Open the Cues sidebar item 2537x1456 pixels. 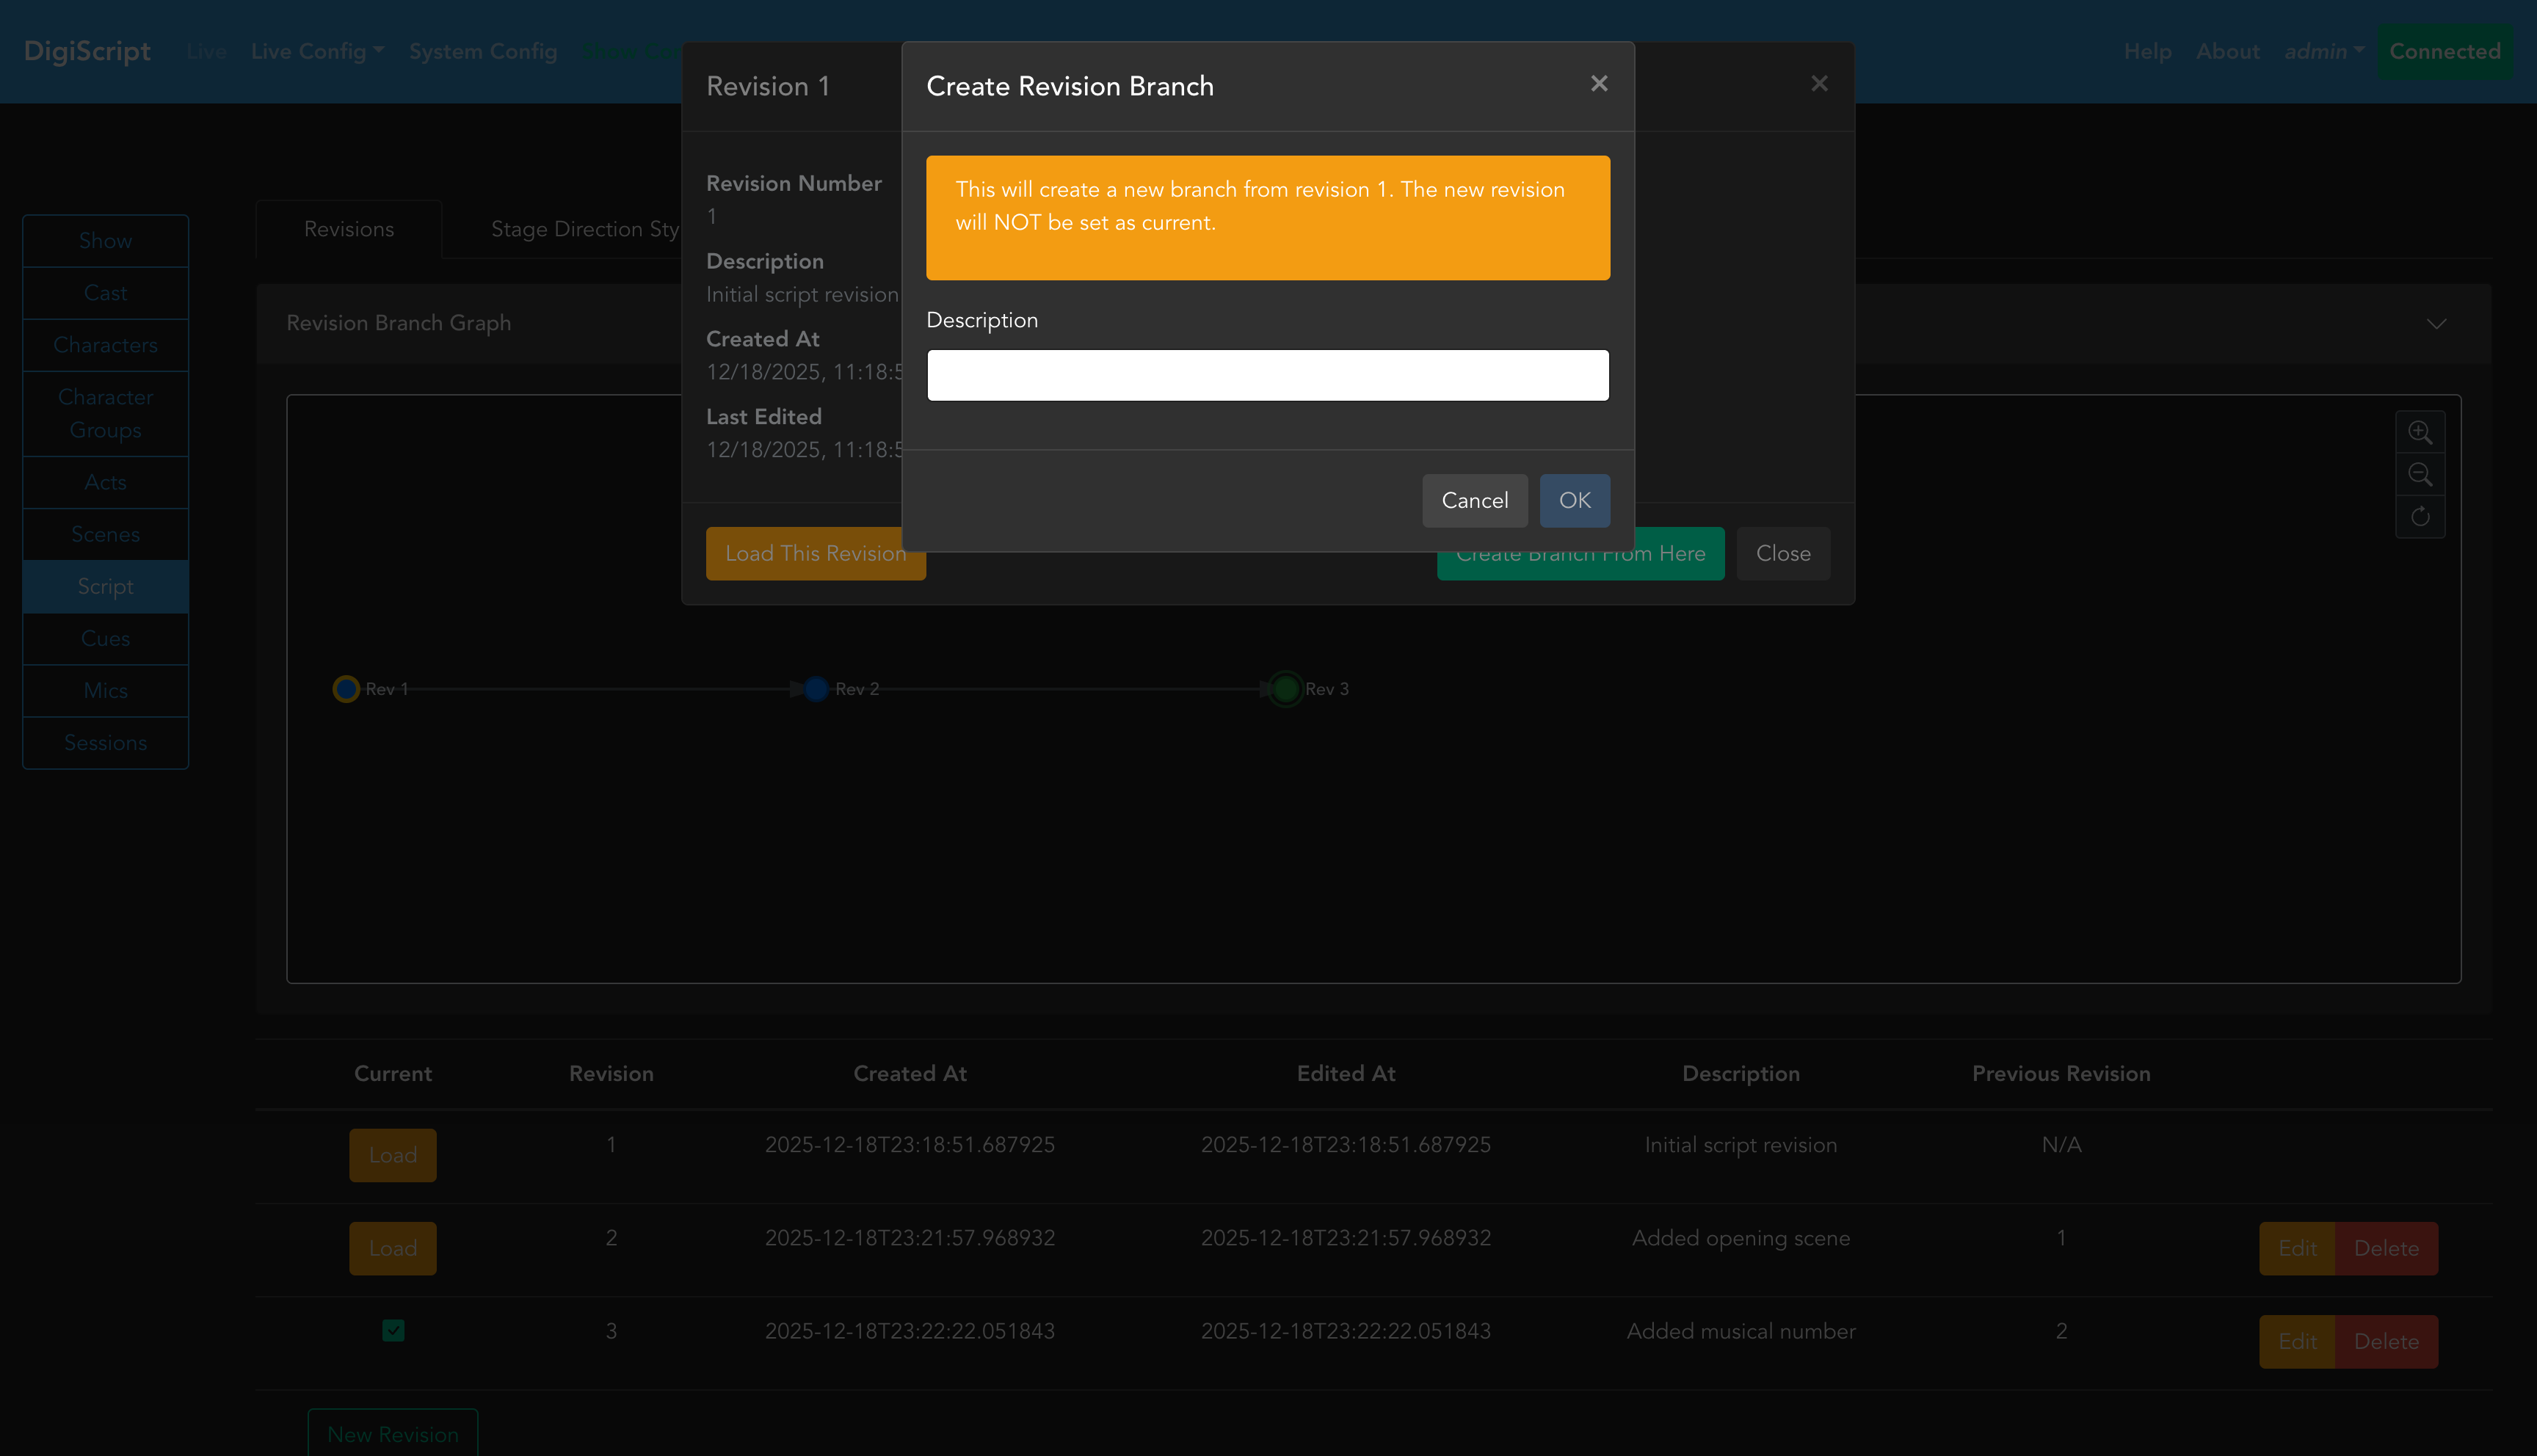[x=105, y=638]
